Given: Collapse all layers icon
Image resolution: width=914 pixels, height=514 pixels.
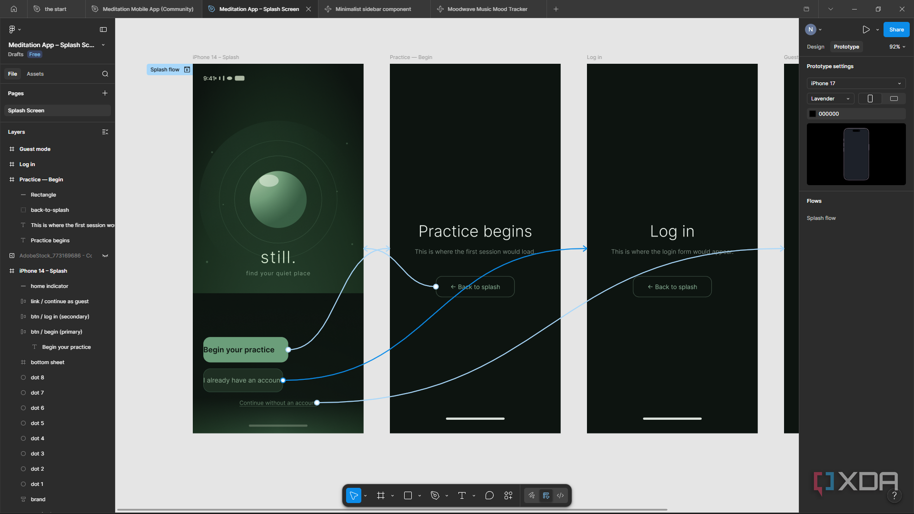Looking at the screenshot, I should 105,132.
